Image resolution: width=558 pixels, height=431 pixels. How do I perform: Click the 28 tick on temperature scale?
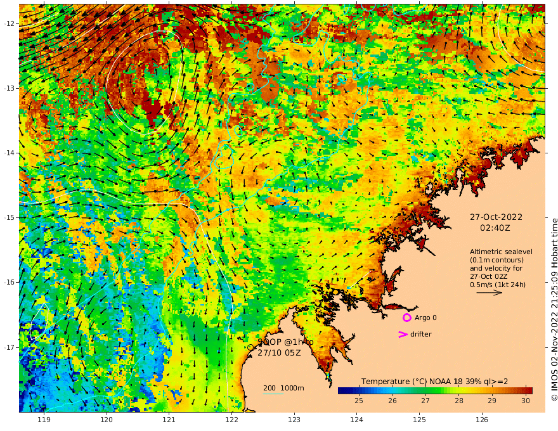click(x=458, y=401)
